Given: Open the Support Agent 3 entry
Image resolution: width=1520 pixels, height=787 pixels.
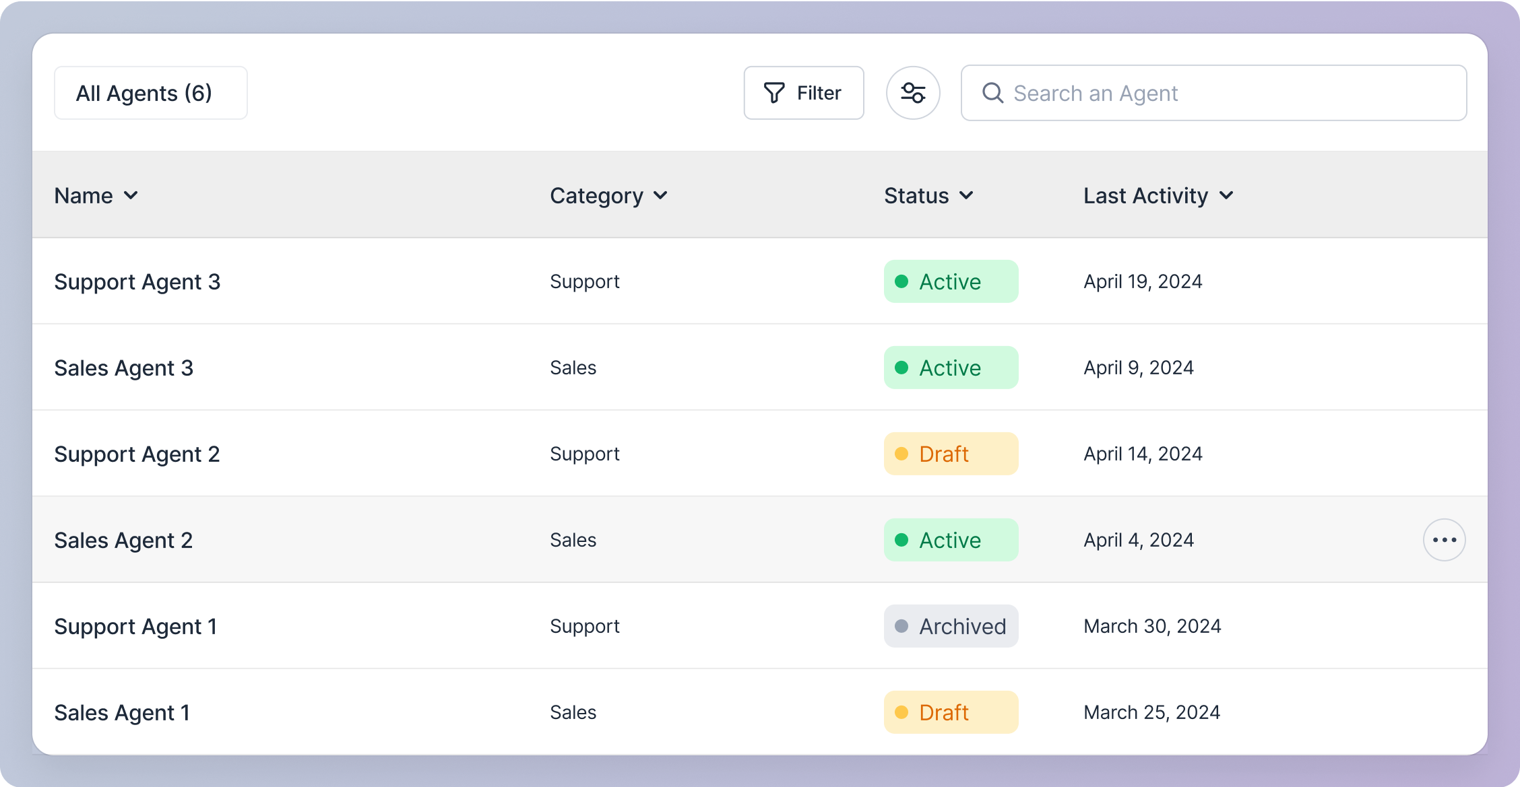Looking at the screenshot, I should (137, 281).
